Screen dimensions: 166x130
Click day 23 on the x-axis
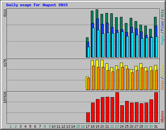117,126
